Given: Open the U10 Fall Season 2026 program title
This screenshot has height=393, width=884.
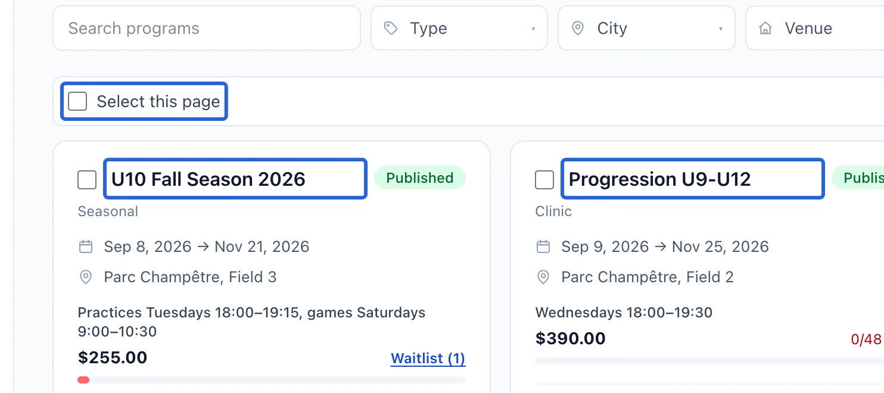Looking at the screenshot, I should 208,179.
